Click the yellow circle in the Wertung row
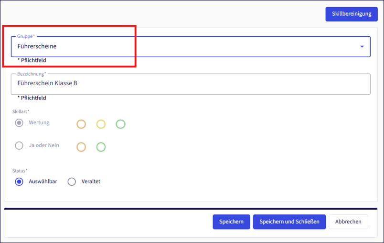 [x=101, y=124]
